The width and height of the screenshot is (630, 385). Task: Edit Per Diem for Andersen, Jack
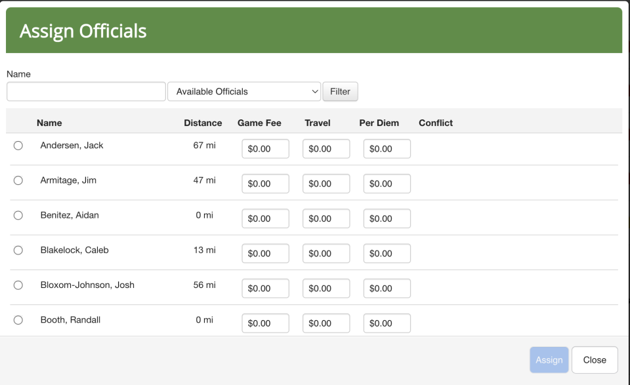(387, 149)
